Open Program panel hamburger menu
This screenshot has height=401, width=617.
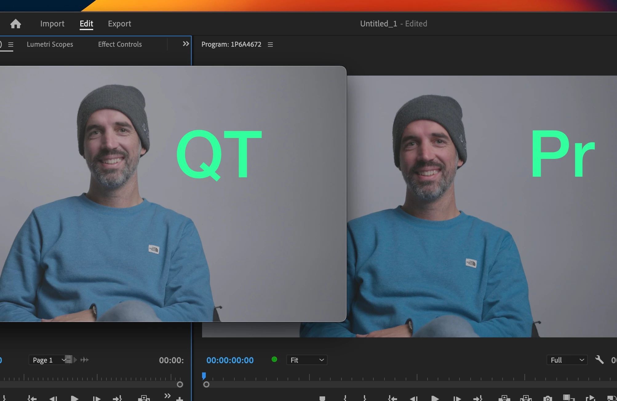pyautogui.click(x=270, y=45)
